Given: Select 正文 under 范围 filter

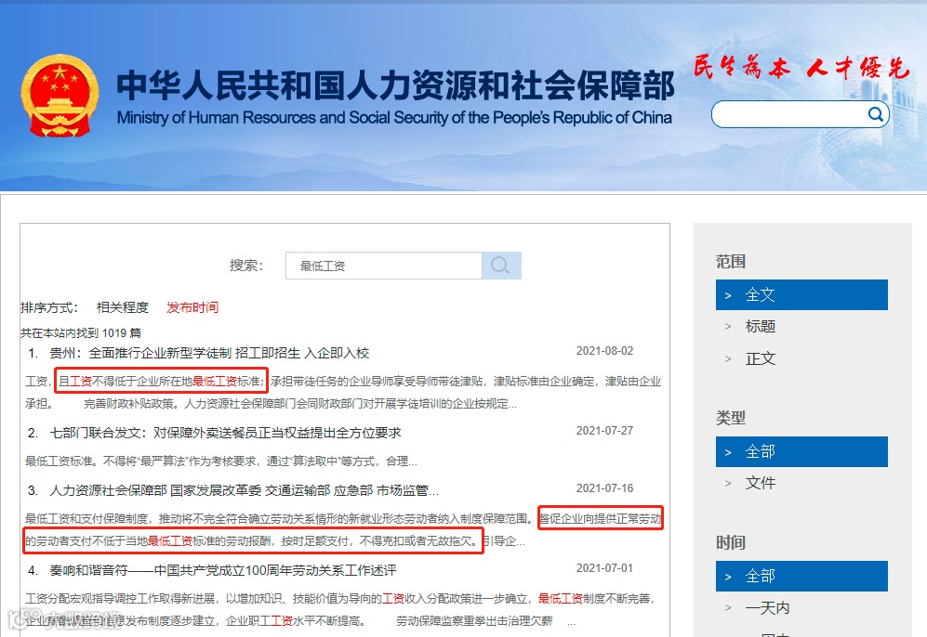Looking at the screenshot, I should 761,358.
